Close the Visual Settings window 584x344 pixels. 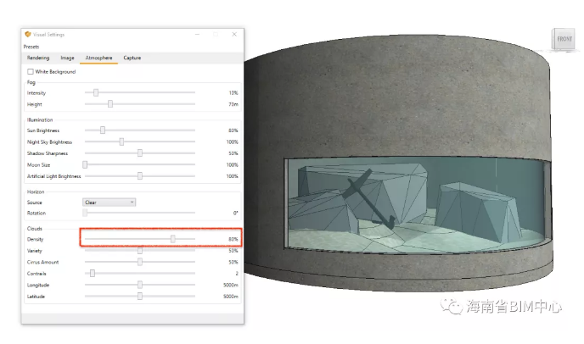pyautogui.click(x=234, y=34)
